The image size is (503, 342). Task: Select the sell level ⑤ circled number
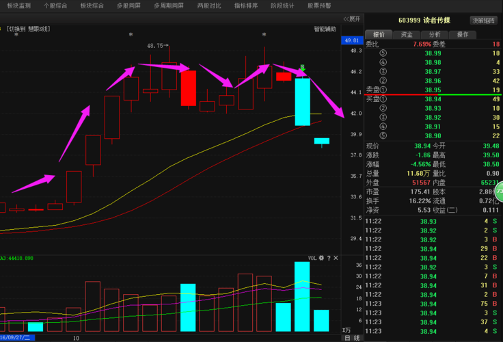pyautogui.click(x=383, y=53)
